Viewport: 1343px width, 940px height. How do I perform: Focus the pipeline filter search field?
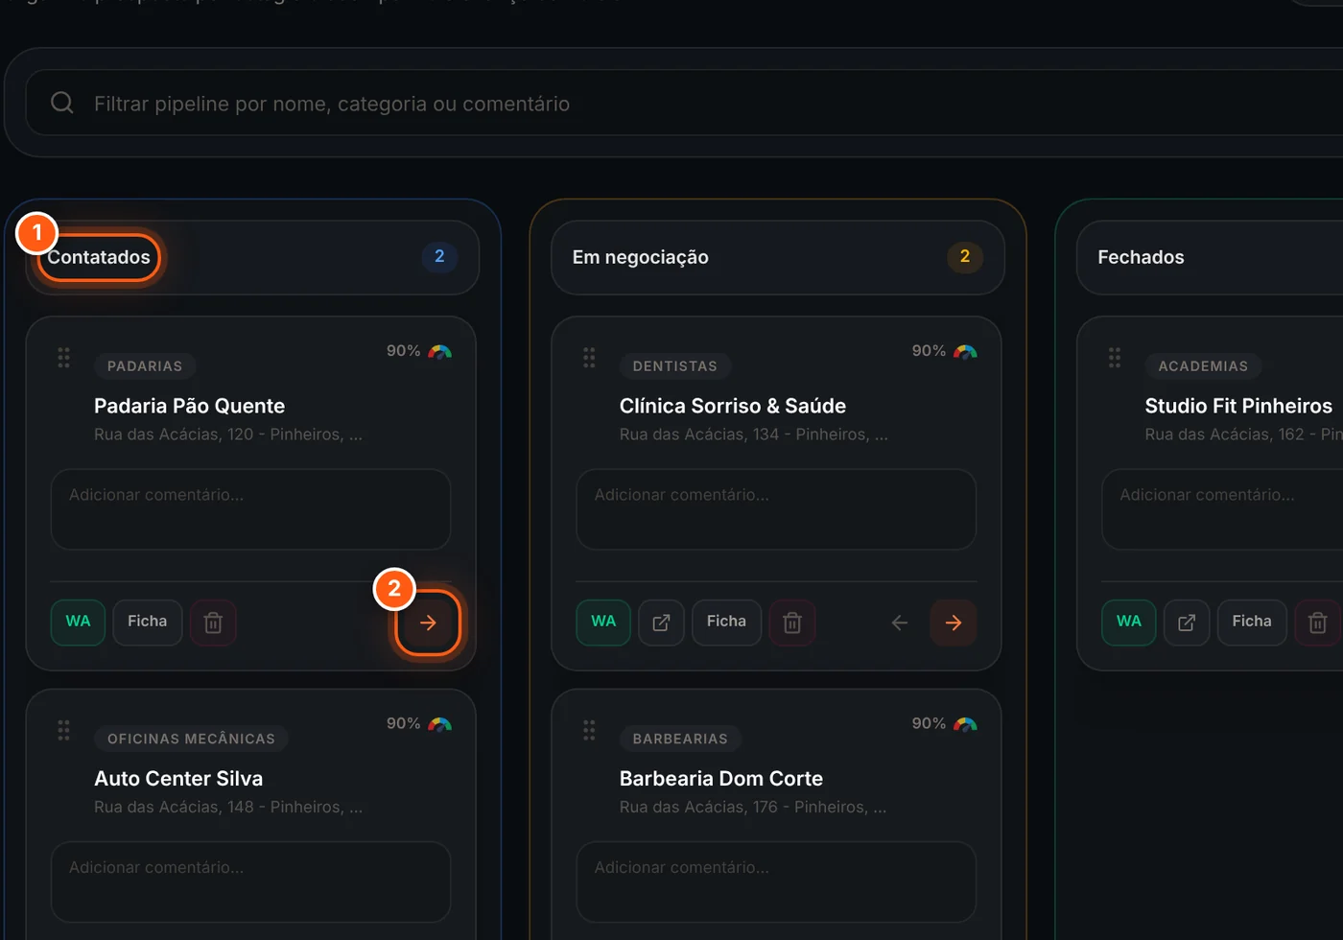click(x=683, y=104)
